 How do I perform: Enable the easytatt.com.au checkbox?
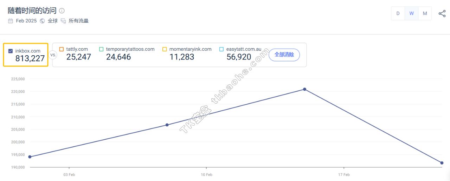click(221, 49)
